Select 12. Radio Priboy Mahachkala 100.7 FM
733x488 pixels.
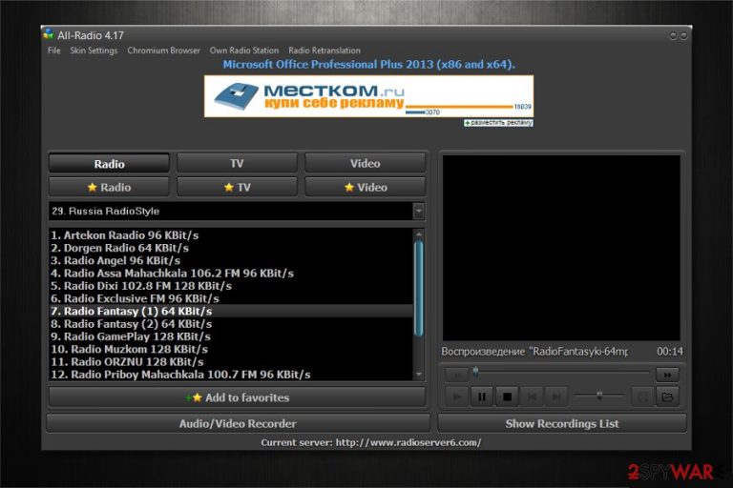coord(231,374)
